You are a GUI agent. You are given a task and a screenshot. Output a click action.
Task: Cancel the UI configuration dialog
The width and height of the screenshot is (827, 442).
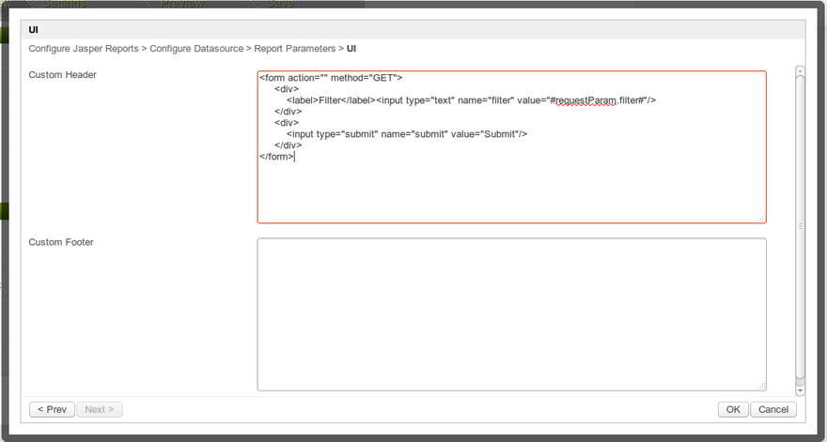774,409
